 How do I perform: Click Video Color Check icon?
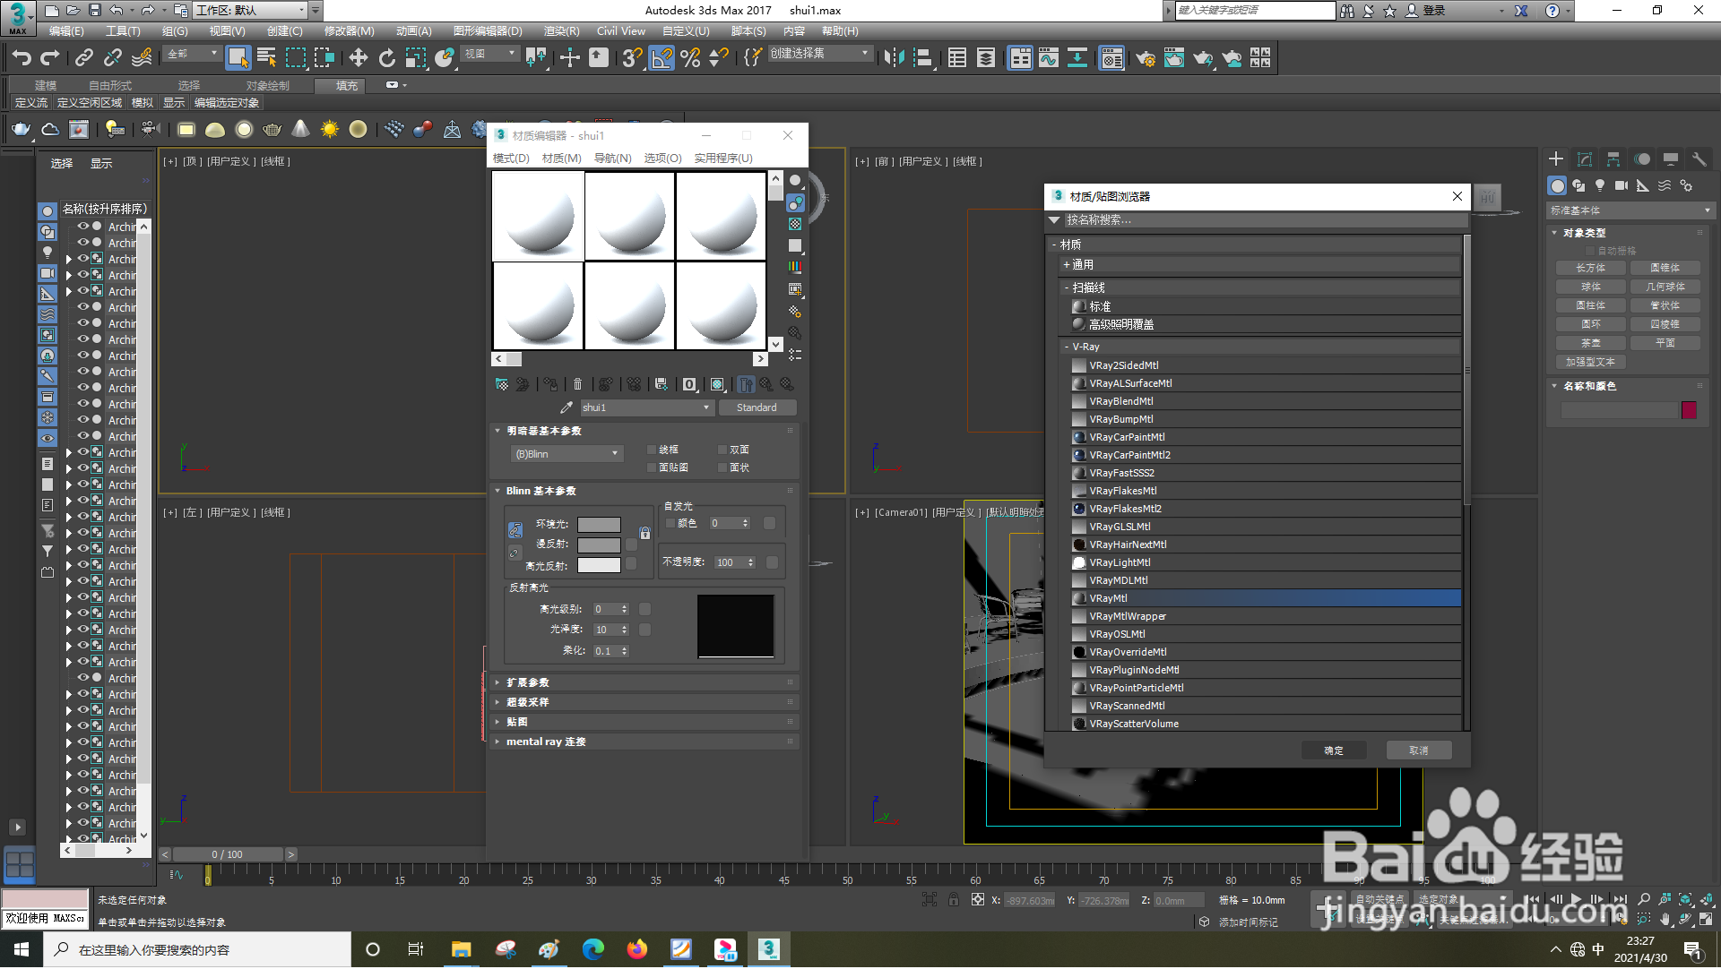click(x=795, y=267)
